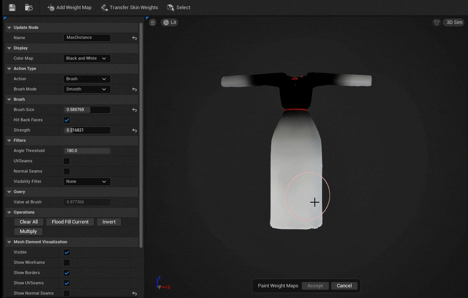Open the Color Map dropdown
This screenshot has height=298, width=468.
click(x=87, y=59)
